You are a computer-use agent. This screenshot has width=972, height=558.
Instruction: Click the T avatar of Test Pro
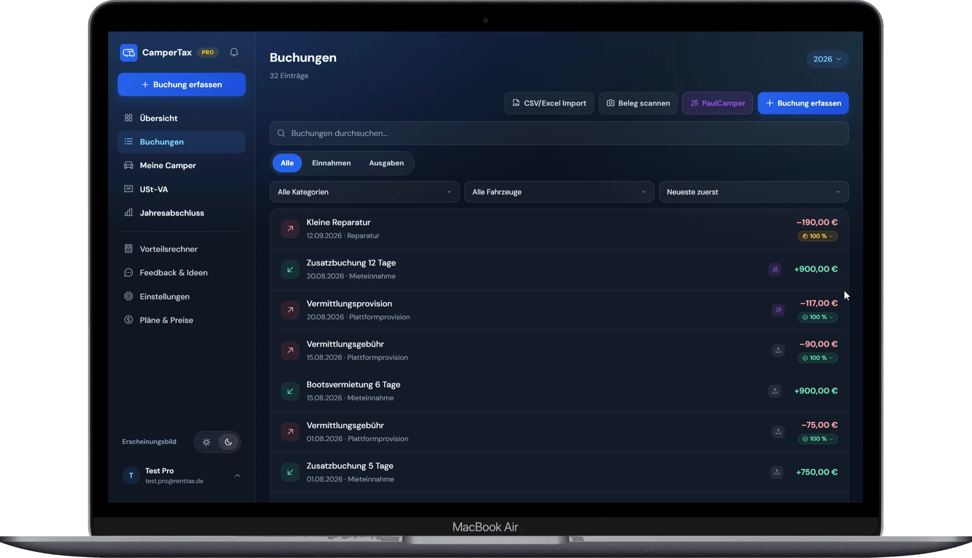[131, 475]
